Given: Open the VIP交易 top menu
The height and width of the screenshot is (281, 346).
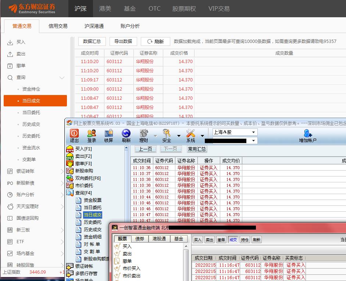Looking at the screenshot, I should (x=219, y=8).
